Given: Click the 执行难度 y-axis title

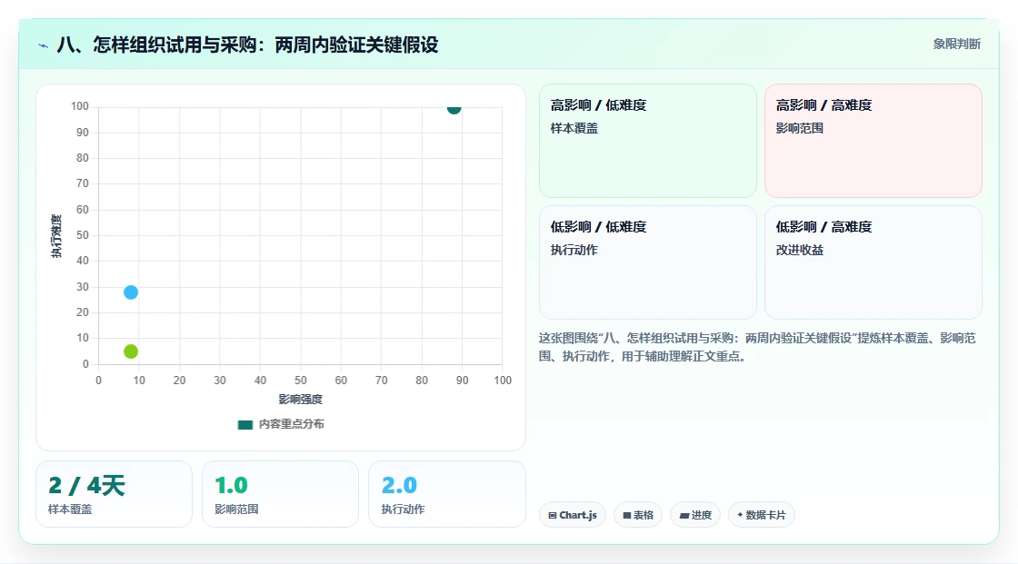Looking at the screenshot, I should (56, 236).
